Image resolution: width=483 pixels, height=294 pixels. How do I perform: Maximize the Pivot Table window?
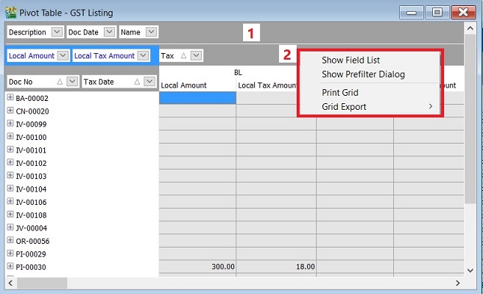pos(437,13)
